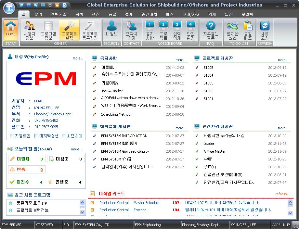This screenshot has height=229, width=299.
Task: Click more link of 협력업체 게시판
Action: [181, 128]
